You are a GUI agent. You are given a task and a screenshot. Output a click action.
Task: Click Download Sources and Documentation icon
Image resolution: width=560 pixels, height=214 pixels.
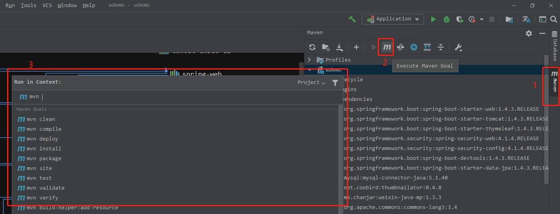pyautogui.click(x=339, y=48)
